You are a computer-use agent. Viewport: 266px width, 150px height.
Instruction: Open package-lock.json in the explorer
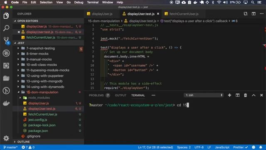click(42, 125)
